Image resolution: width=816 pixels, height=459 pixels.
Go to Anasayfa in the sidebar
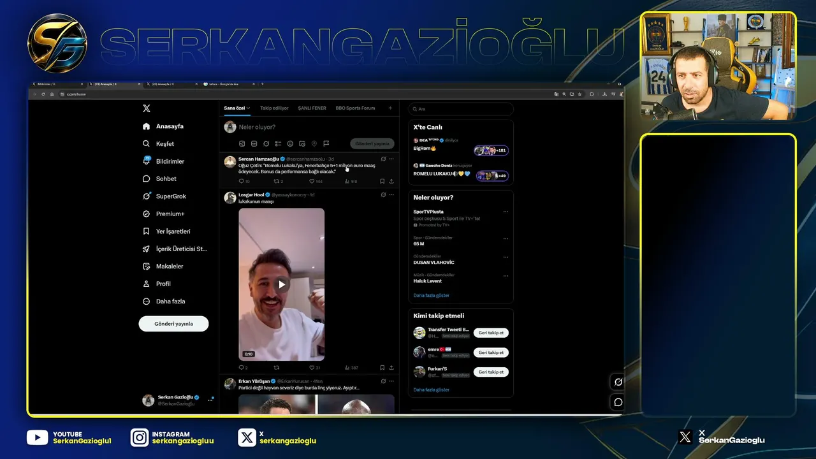coord(163,126)
